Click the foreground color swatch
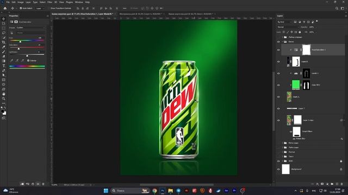This screenshot has width=348, height=195. pyautogui.click(x=2, y=112)
